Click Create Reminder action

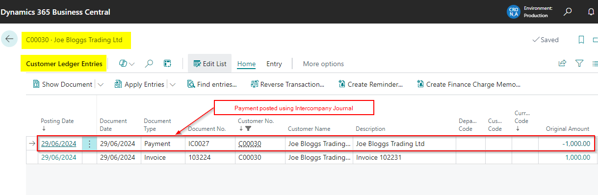coord(370,84)
